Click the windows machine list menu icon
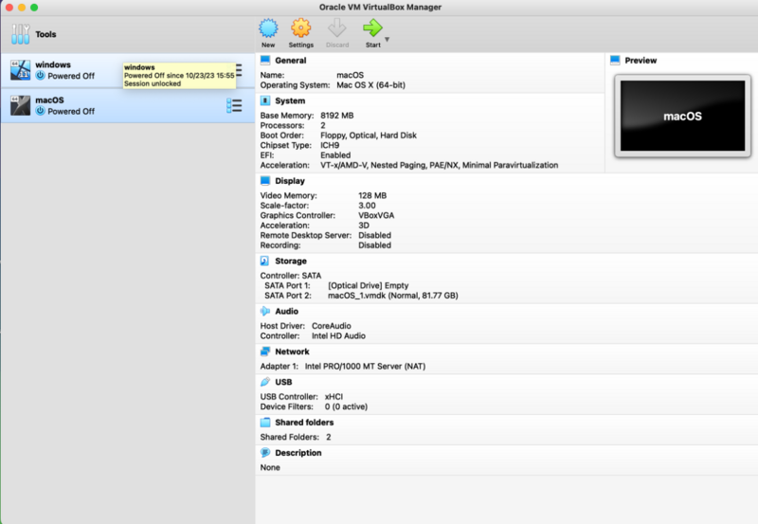The height and width of the screenshot is (524, 758). tap(238, 70)
